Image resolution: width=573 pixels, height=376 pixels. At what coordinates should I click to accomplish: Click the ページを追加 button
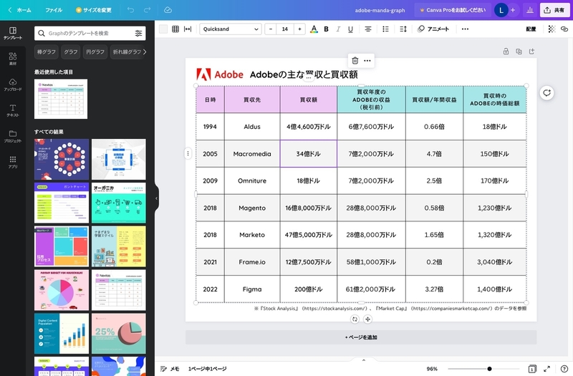[361, 337]
